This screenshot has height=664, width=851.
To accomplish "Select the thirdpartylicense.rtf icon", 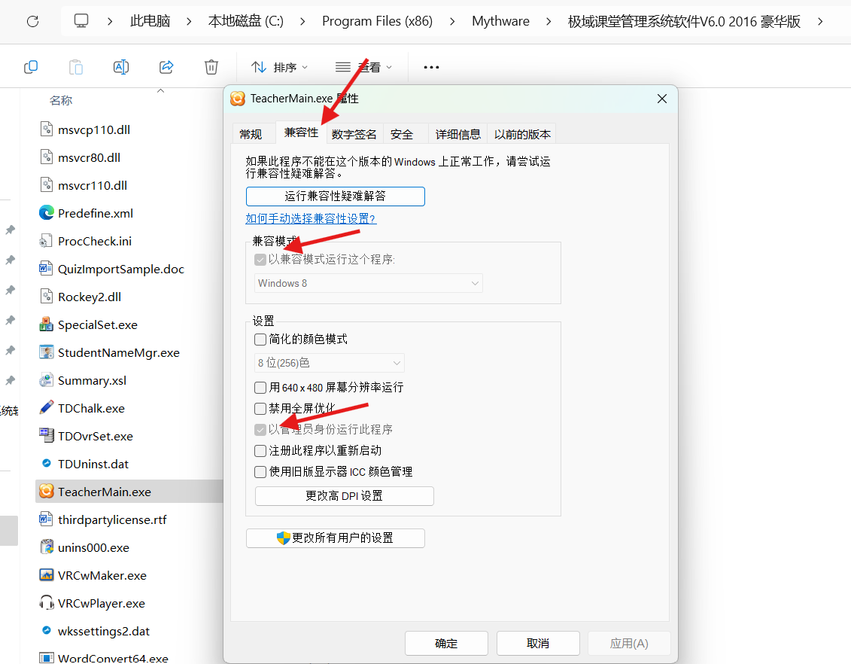I will click(46, 519).
